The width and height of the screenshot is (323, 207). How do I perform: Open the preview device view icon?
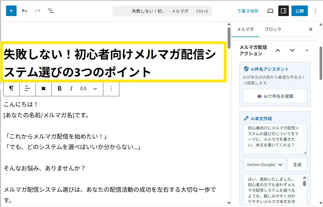(x=270, y=11)
